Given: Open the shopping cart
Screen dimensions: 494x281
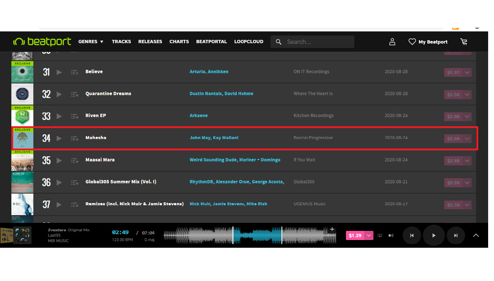Looking at the screenshot, I should (464, 42).
